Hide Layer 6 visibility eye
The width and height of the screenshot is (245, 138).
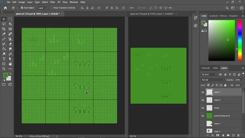pyautogui.click(x=203, y=100)
